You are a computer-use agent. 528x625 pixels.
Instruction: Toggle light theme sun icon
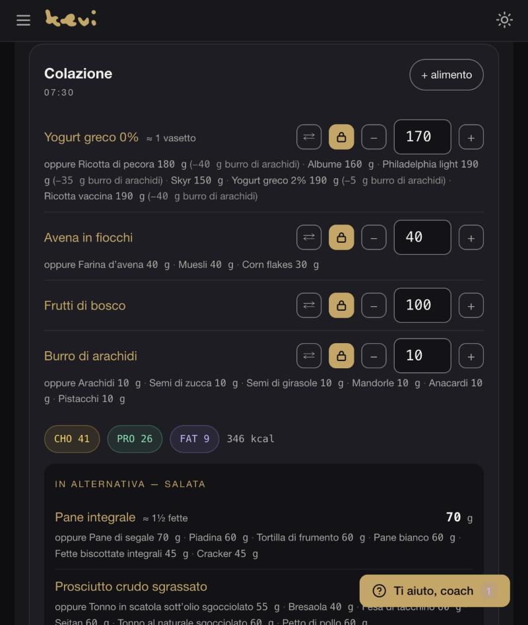tap(504, 20)
